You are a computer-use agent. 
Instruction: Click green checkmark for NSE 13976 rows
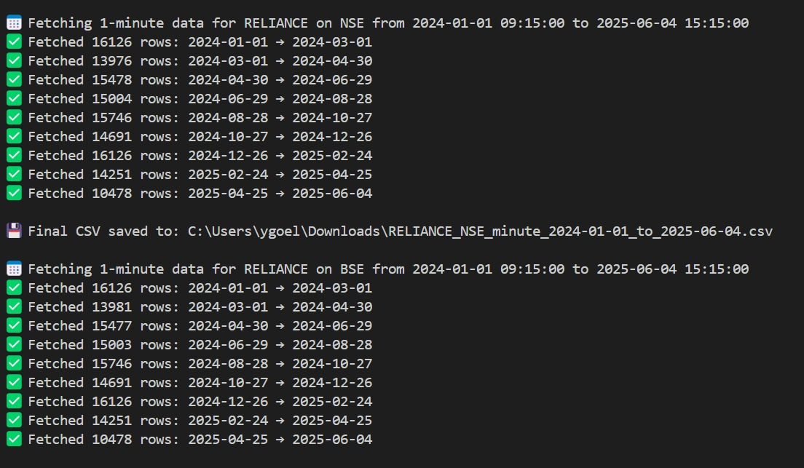pyautogui.click(x=14, y=60)
